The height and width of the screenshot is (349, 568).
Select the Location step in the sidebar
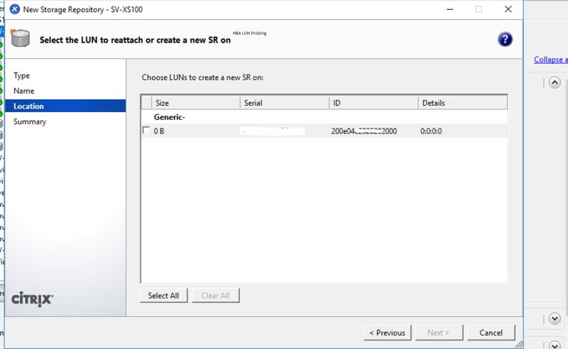click(x=65, y=106)
